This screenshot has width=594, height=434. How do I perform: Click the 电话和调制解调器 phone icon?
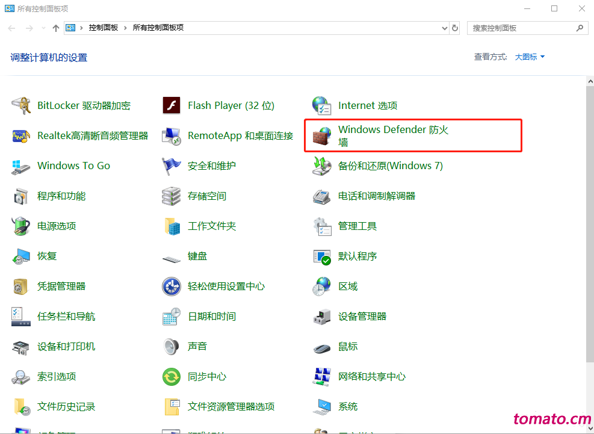[321, 196]
